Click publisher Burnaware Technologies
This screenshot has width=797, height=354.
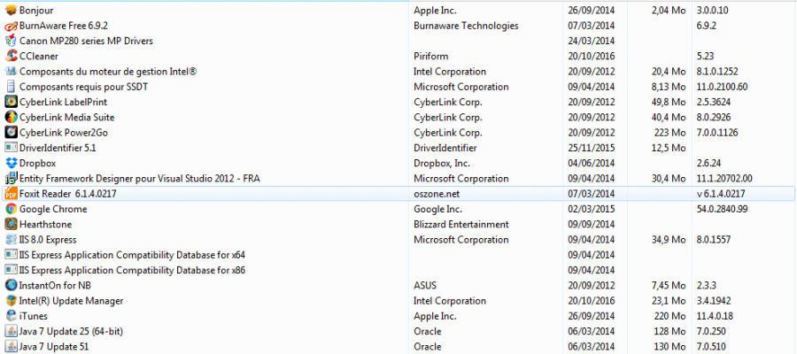click(466, 26)
